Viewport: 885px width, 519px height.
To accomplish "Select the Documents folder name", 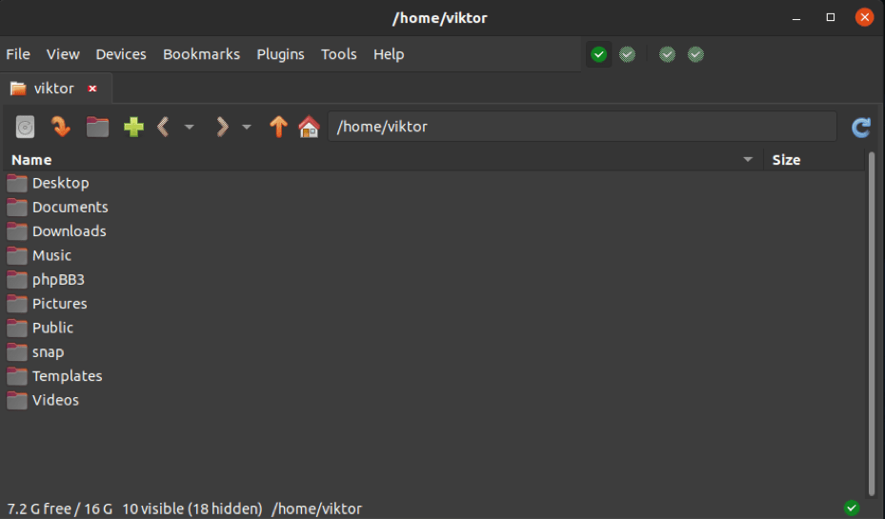I will [x=70, y=207].
